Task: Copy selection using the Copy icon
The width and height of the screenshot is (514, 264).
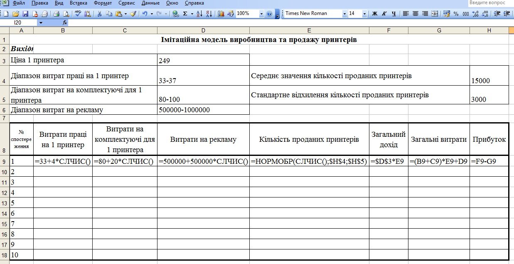Action: point(109,13)
